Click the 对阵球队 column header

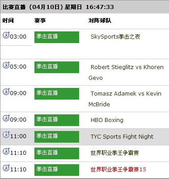pyautogui.click(x=100, y=21)
